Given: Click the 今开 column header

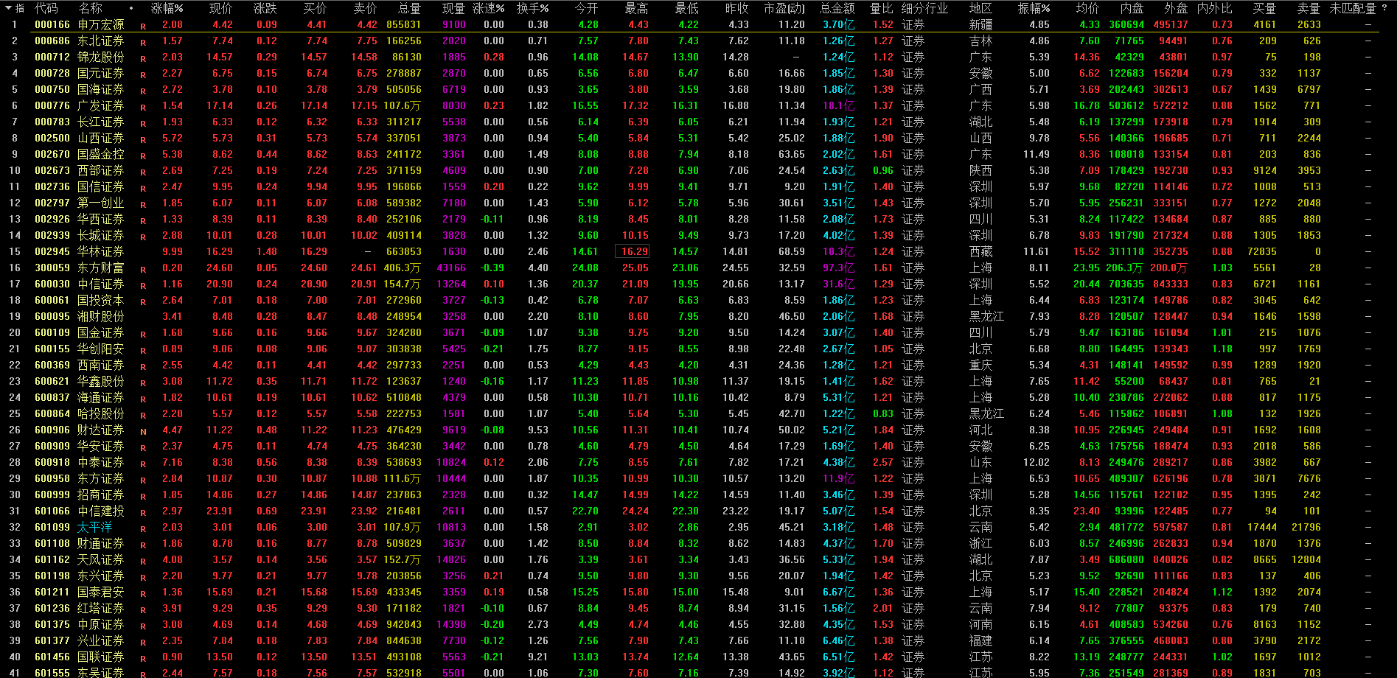Looking at the screenshot, I should click(586, 8).
